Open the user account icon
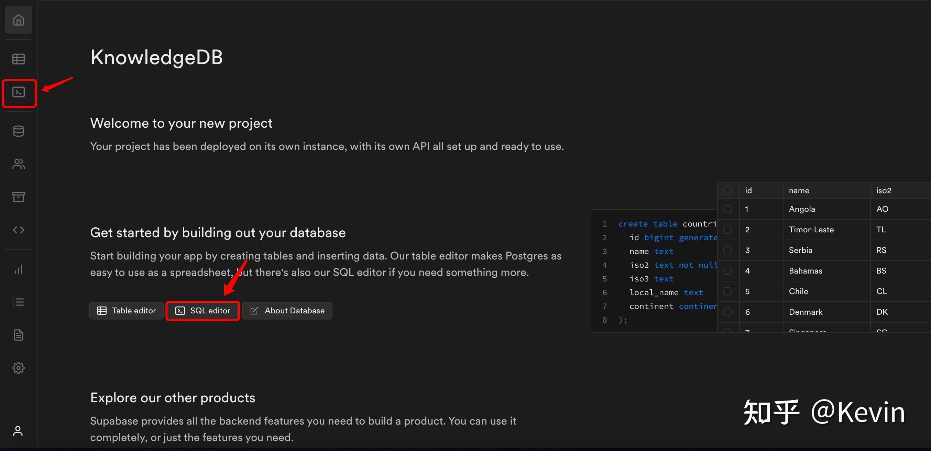 (x=18, y=431)
